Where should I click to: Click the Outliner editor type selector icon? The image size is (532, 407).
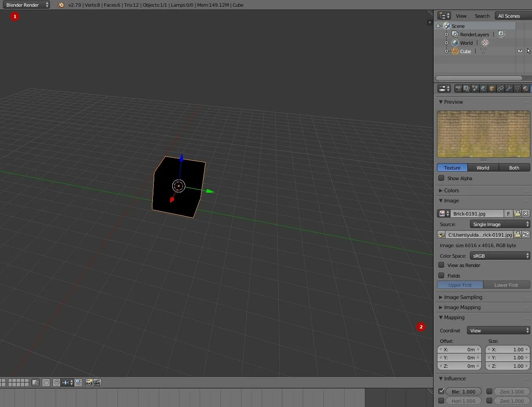(444, 16)
